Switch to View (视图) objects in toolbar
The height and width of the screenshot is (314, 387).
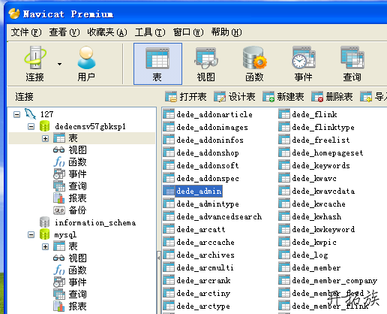206,64
